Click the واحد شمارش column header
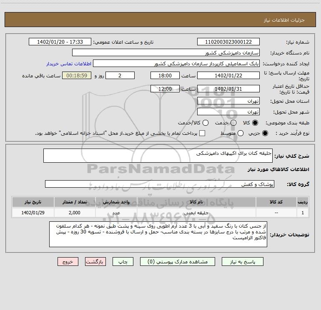The image size is (321, 310). tap(116, 202)
